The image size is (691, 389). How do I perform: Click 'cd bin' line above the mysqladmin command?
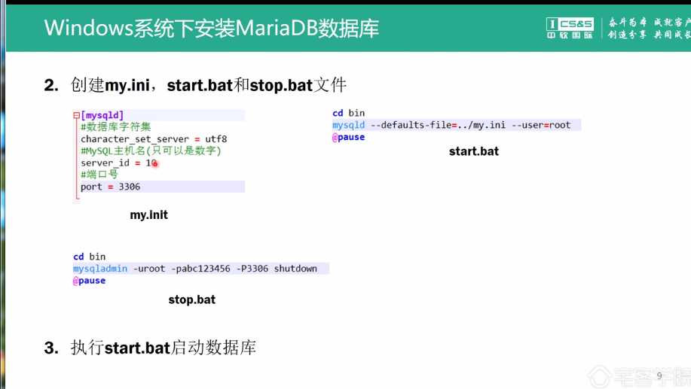point(90,257)
